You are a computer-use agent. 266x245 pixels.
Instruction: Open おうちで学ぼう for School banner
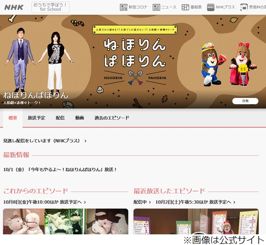pos(51,7)
